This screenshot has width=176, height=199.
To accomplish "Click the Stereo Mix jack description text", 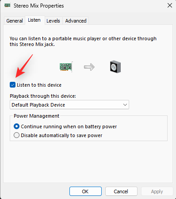I will (83, 42).
